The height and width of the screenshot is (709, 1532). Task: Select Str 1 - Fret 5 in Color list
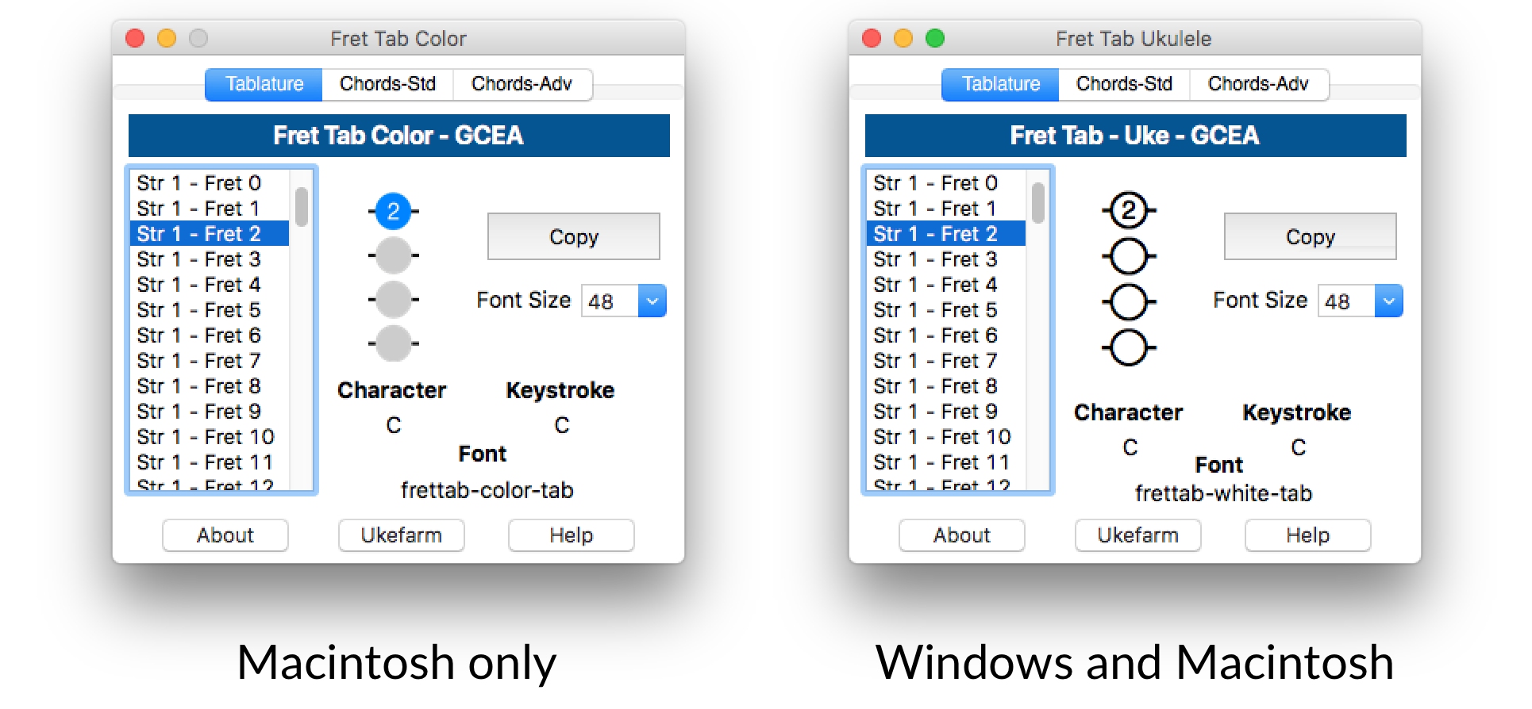(198, 310)
